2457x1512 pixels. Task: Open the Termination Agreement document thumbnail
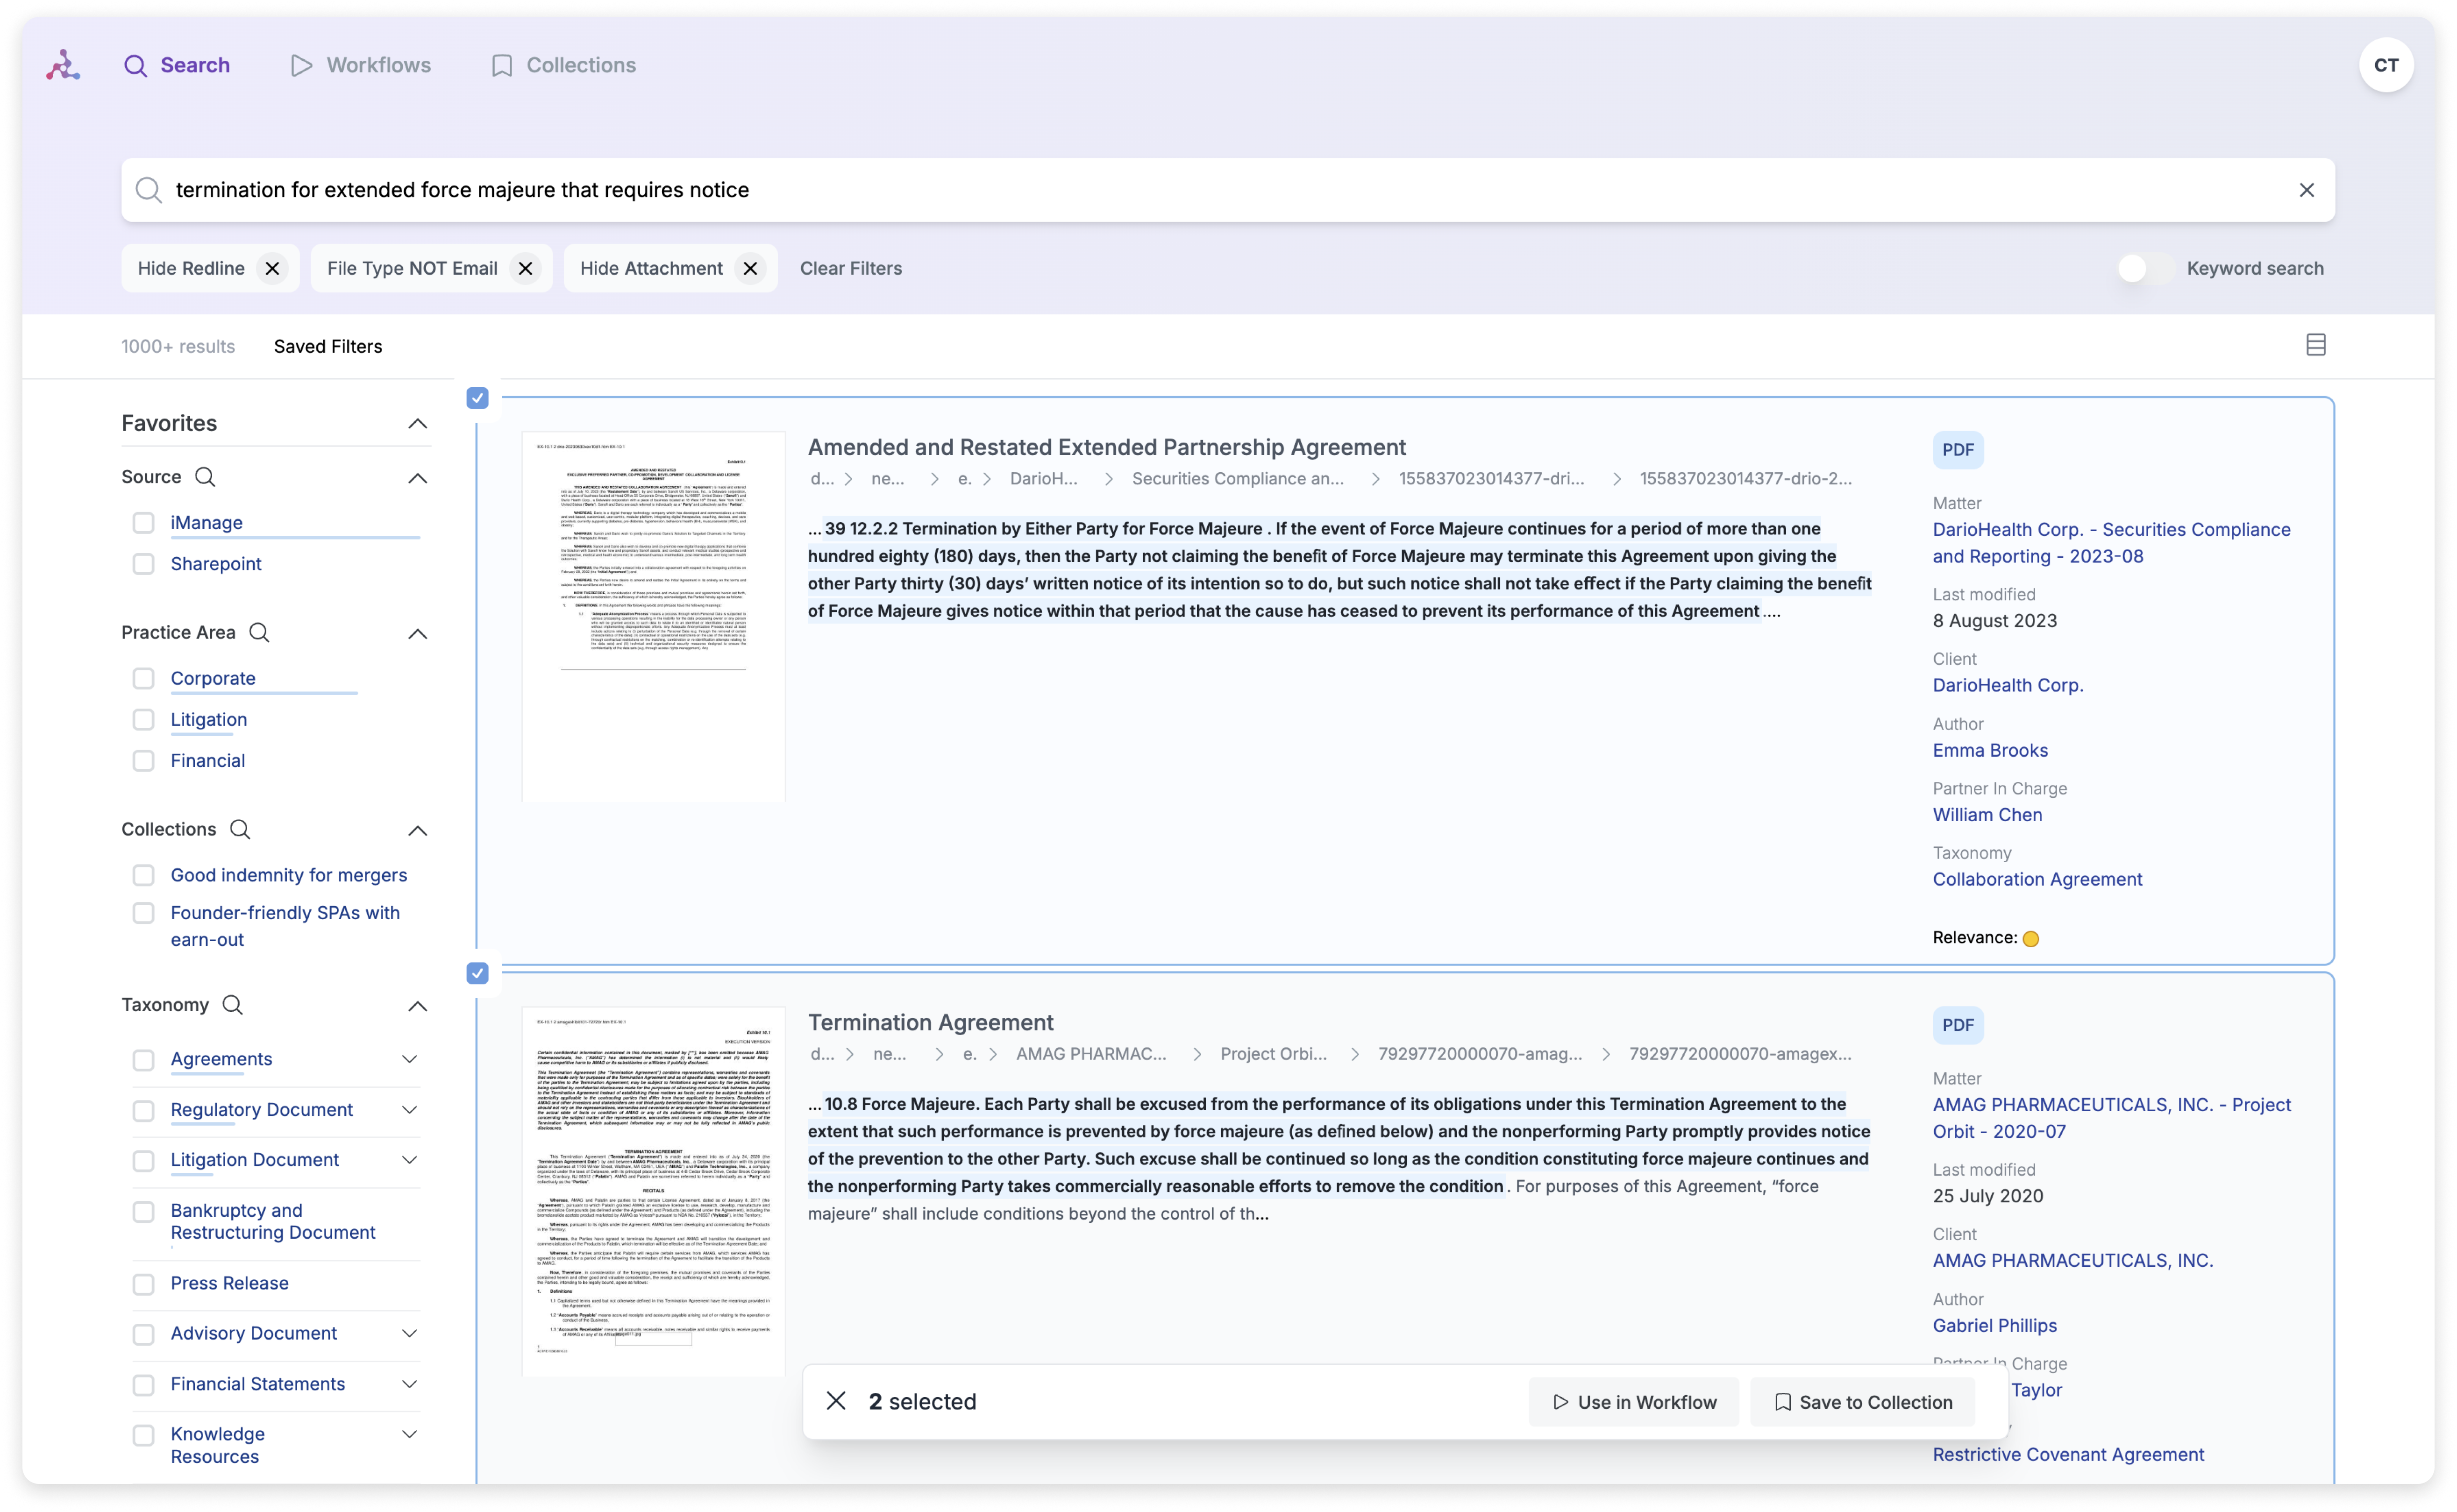[653, 1191]
